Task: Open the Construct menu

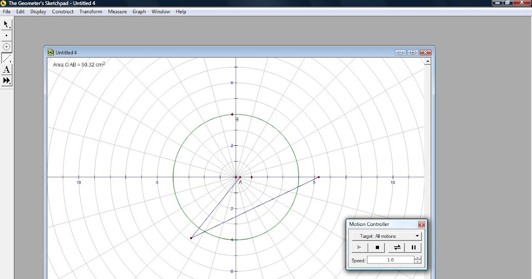Action: [63, 12]
